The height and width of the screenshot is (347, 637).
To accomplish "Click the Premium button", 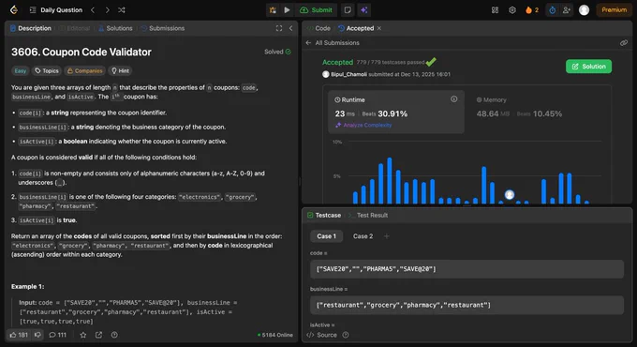I will click(614, 10).
